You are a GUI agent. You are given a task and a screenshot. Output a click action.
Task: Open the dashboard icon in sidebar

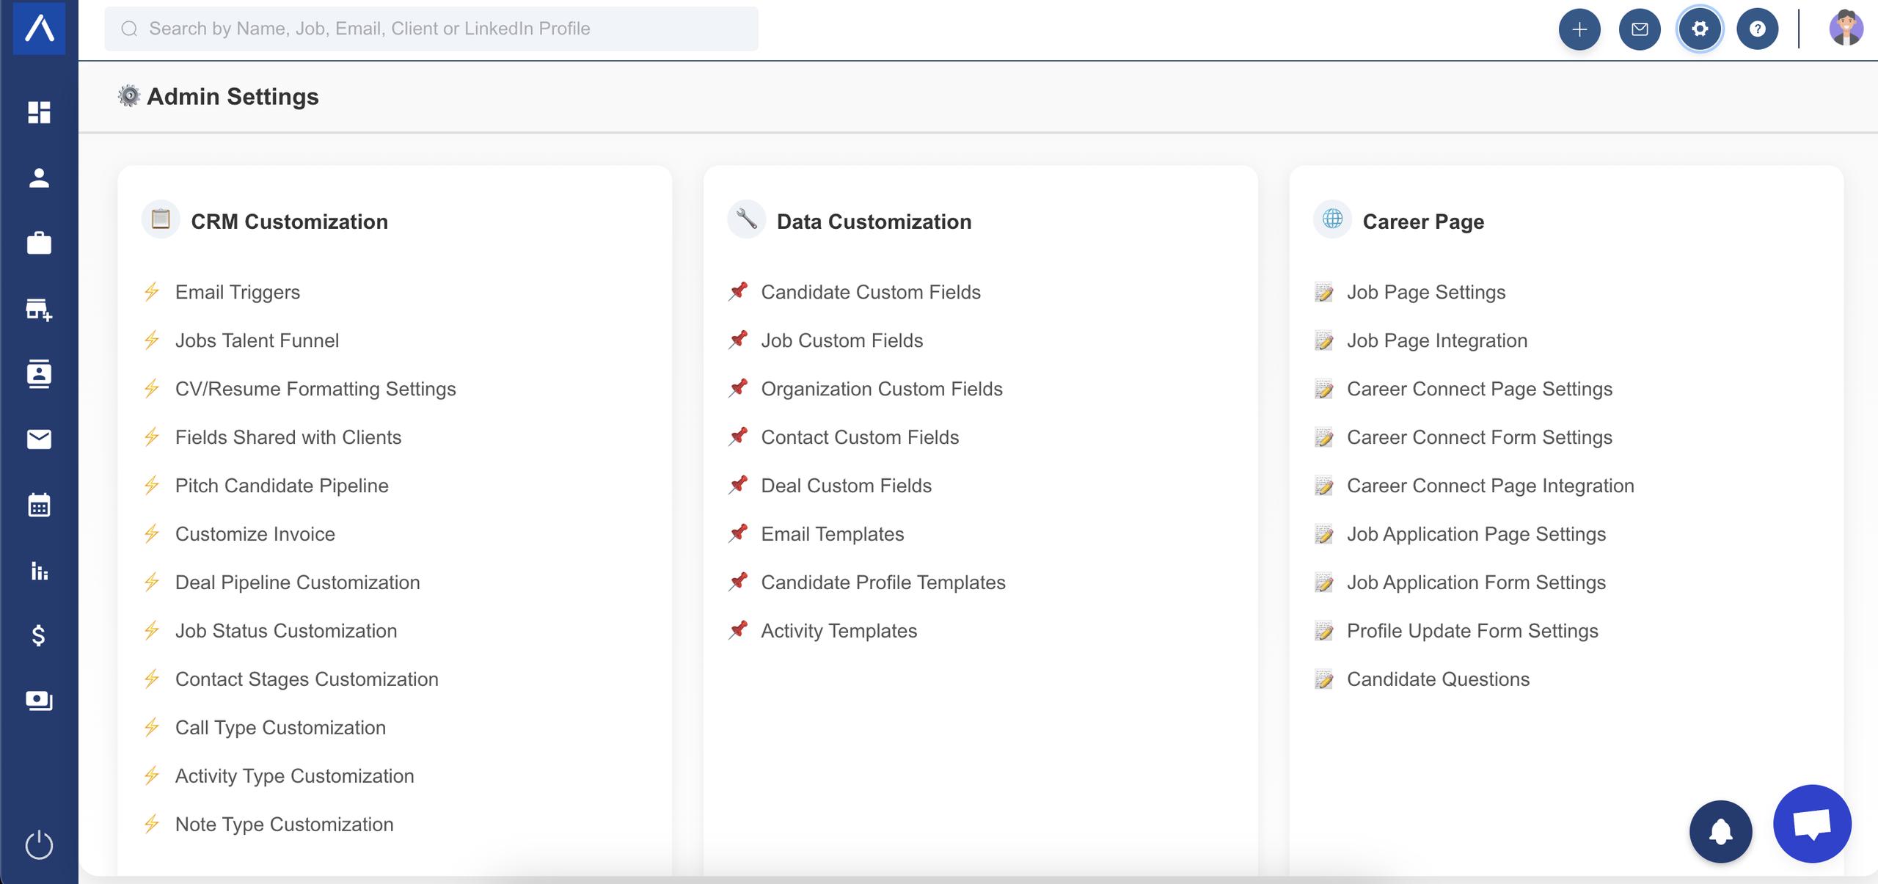coord(39,112)
